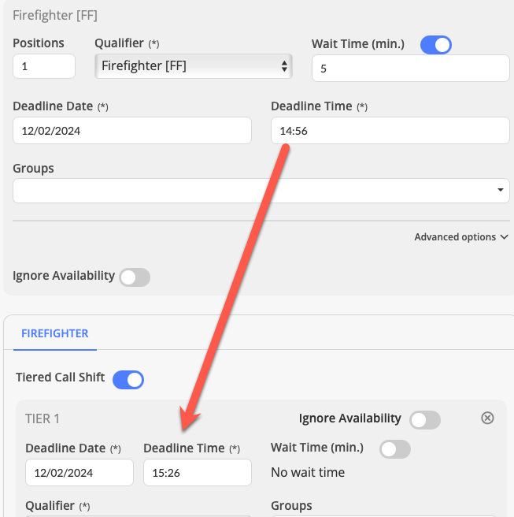Click the top Deadline Date field 12/02/2024
514x517 pixels.
(x=132, y=131)
